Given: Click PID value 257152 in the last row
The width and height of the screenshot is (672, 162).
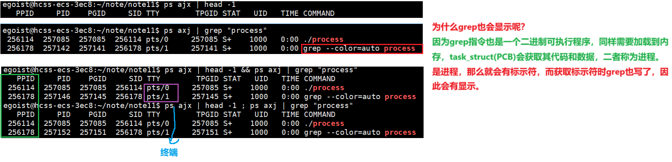Looking at the screenshot, I should coord(57,132).
